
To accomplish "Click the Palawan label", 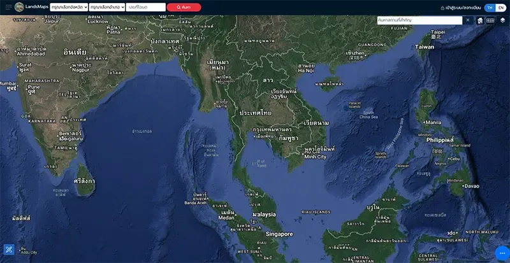I will (x=402, y=166).
